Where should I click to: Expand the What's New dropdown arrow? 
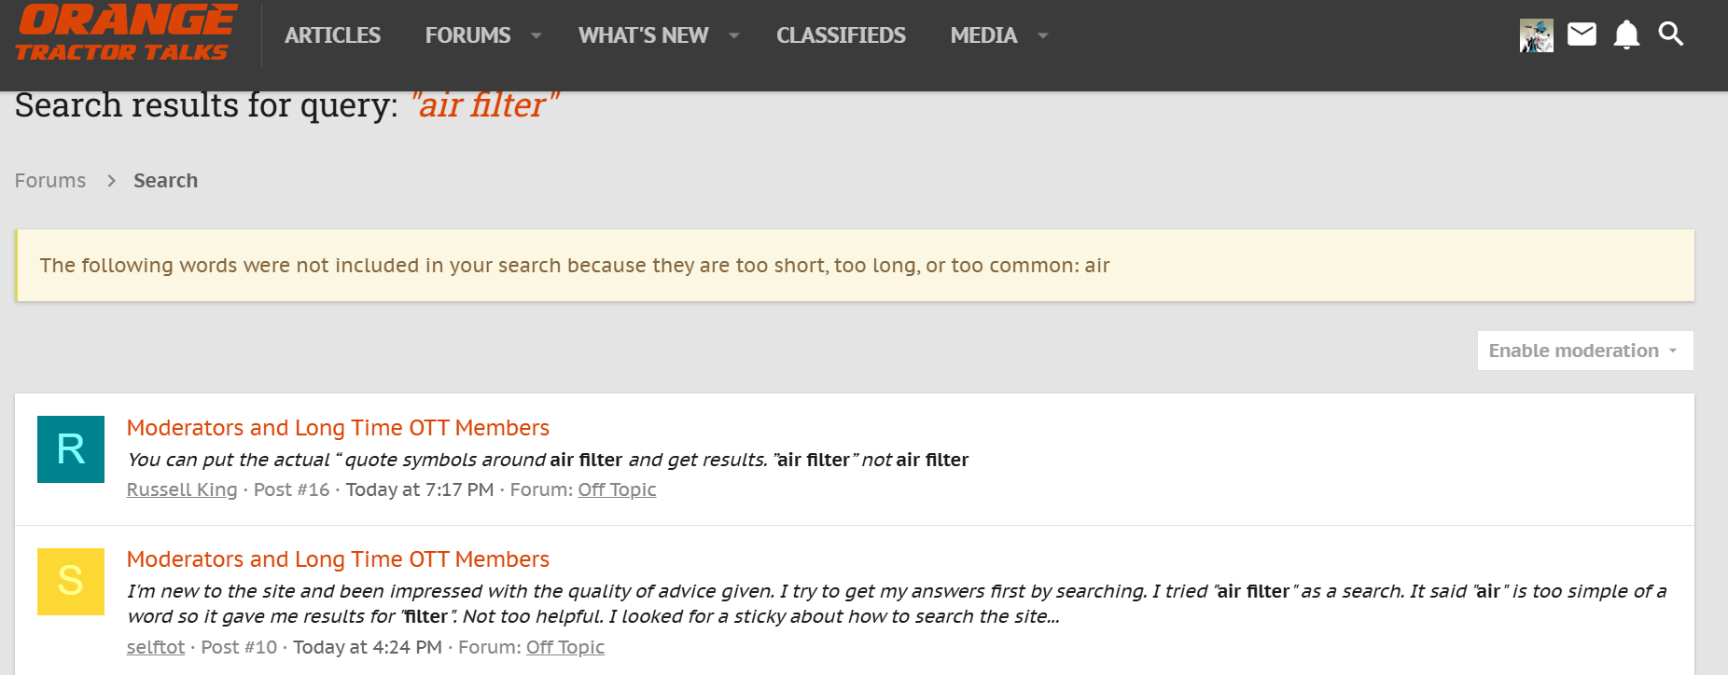tap(734, 35)
